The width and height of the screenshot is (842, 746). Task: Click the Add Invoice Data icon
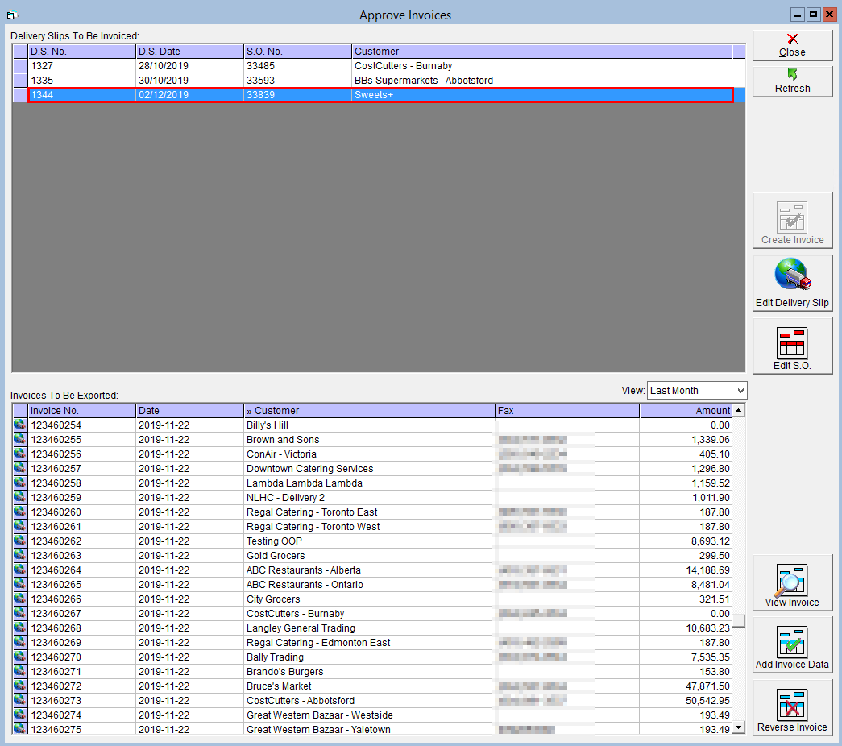[792, 644]
